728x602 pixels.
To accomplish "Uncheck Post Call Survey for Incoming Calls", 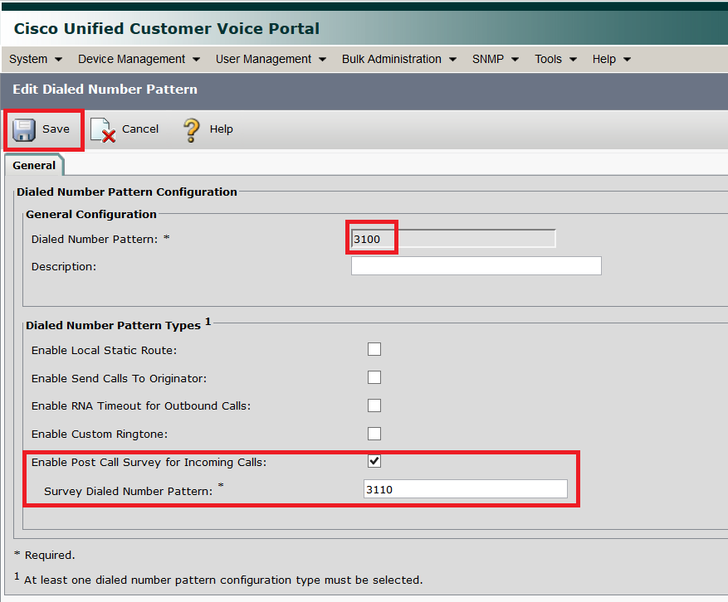I will (374, 461).
